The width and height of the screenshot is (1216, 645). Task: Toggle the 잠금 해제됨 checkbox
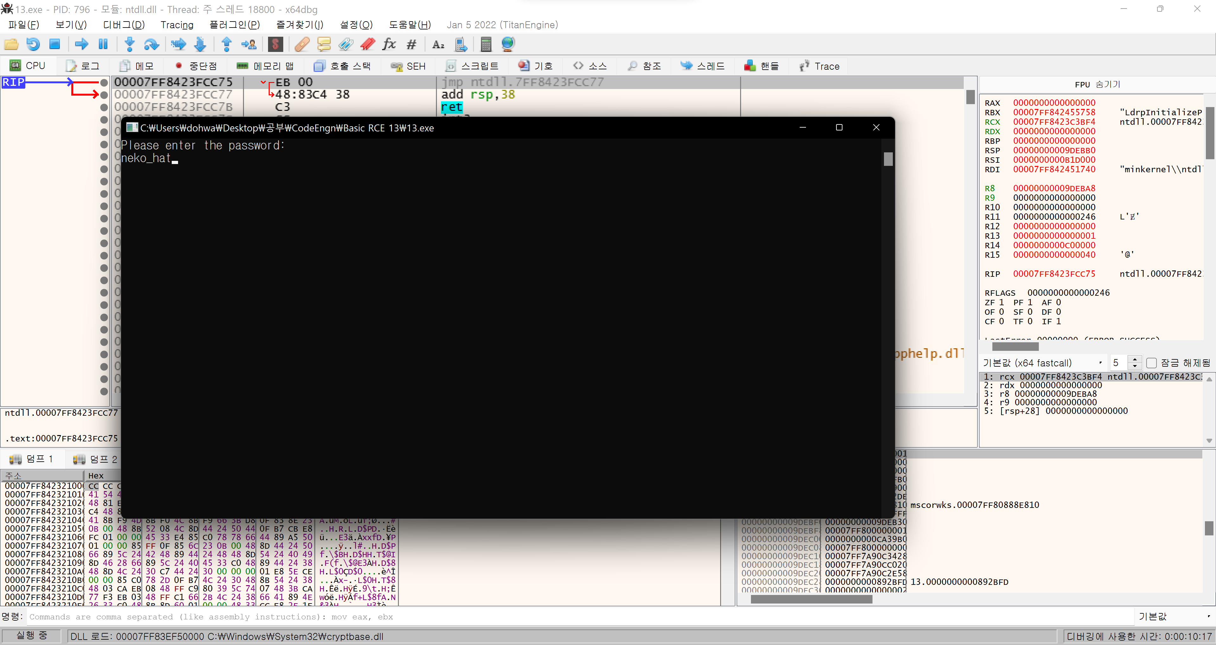coord(1151,362)
